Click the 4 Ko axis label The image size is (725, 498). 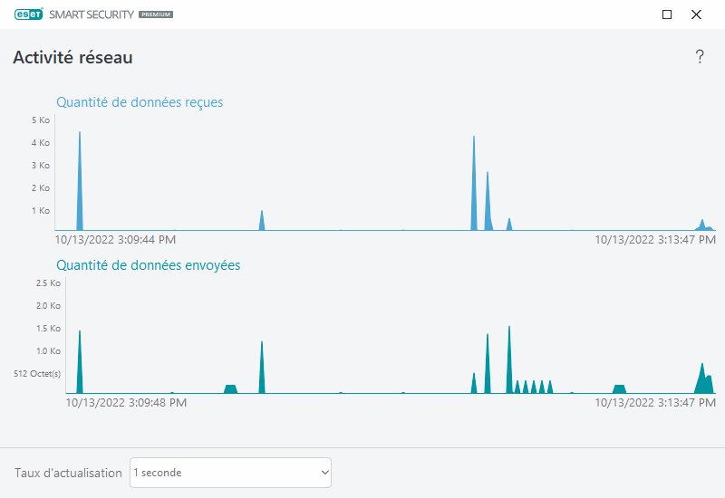pyautogui.click(x=41, y=143)
